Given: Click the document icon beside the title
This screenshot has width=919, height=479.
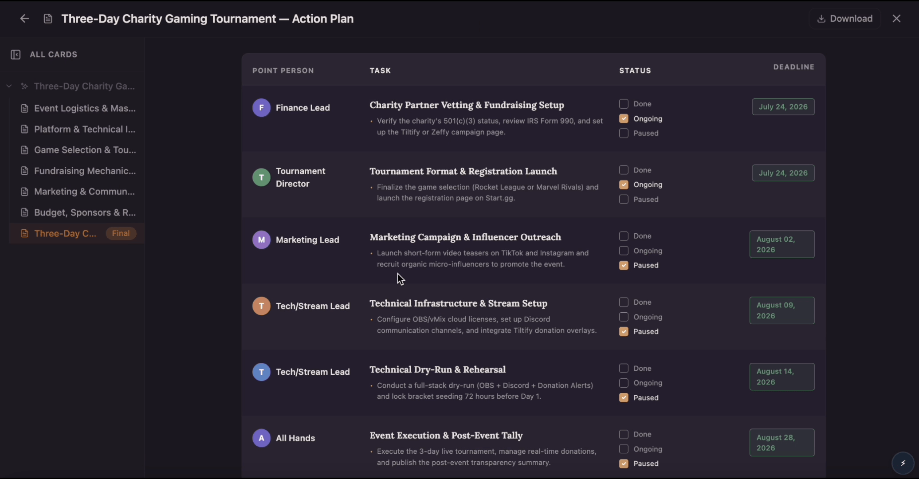Looking at the screenshot, I should 48,19.
